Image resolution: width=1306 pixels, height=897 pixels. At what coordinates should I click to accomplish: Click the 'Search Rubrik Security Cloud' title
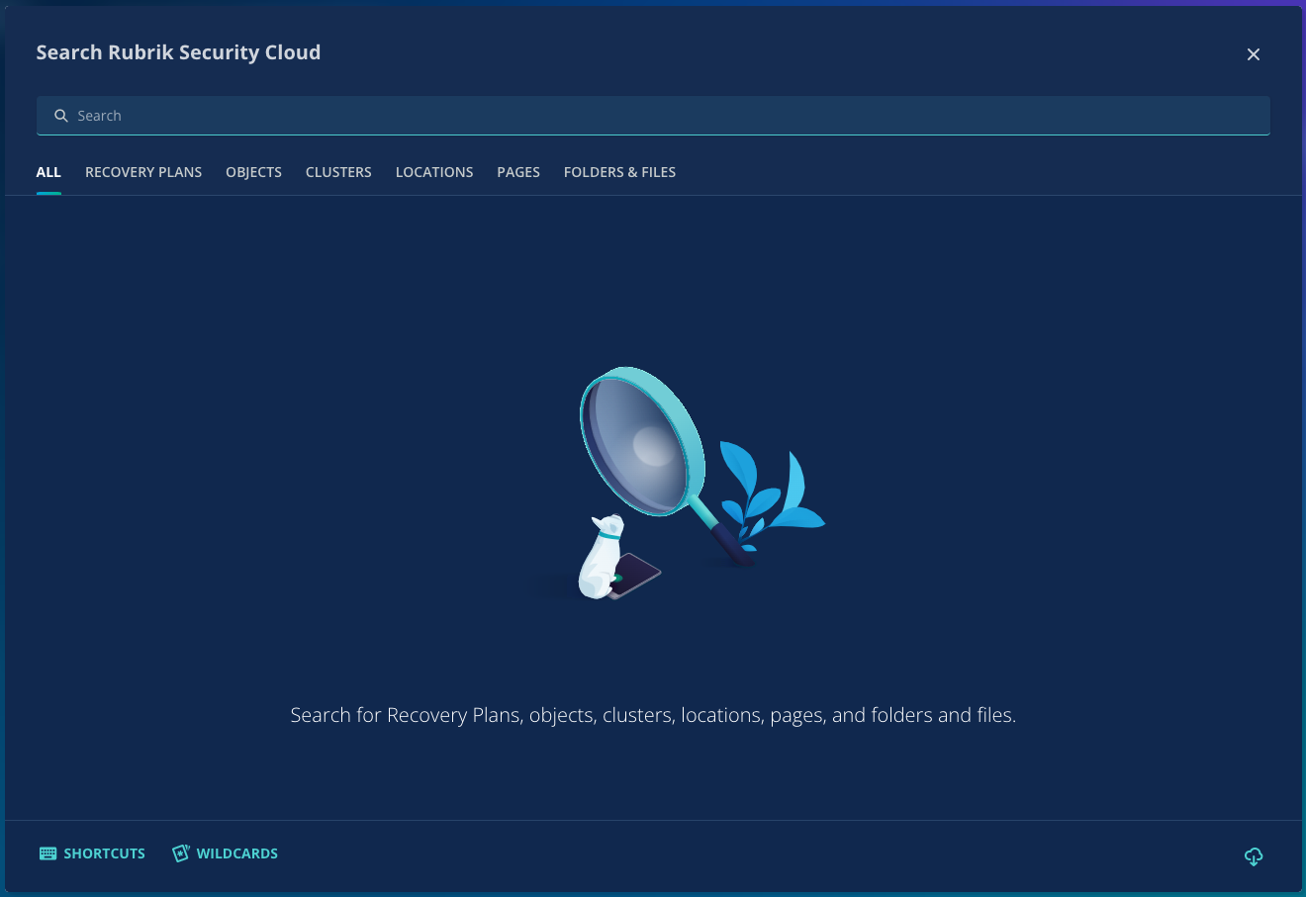[178, 52]
